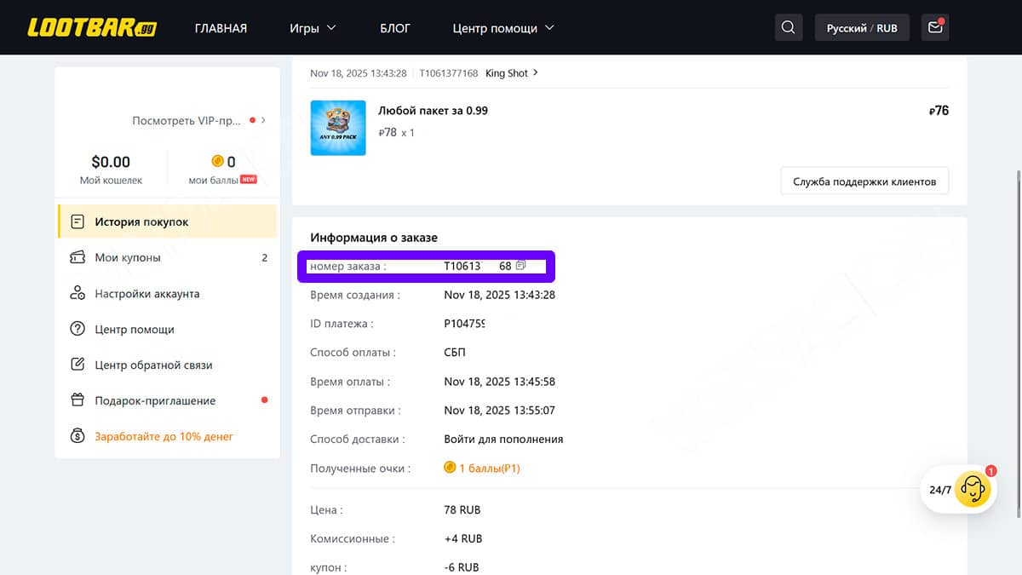
Task: Expand the Игры dropdown menu
Action: [313, 28]
